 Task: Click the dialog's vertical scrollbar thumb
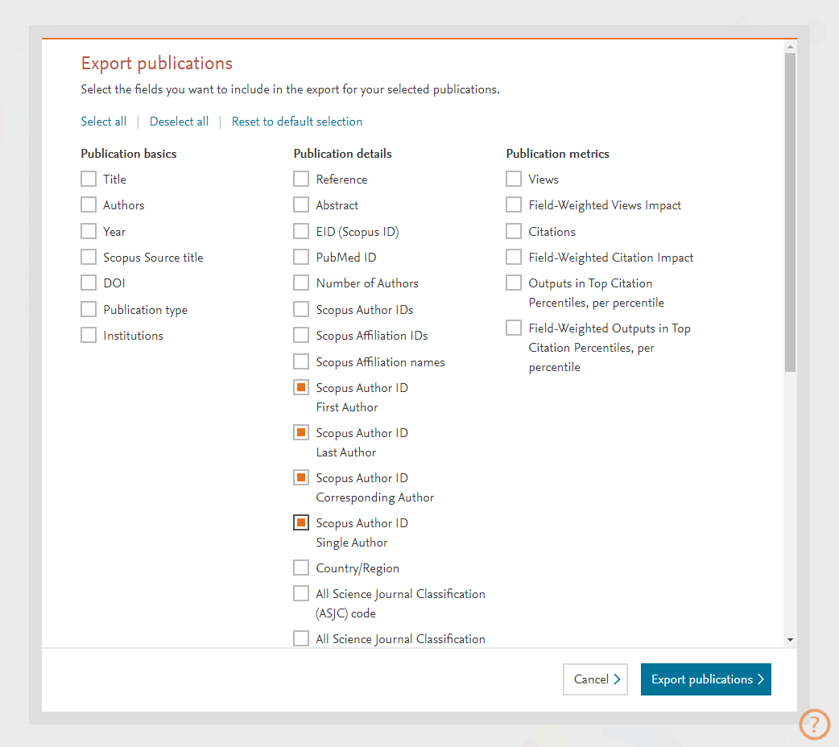point(791,212)
